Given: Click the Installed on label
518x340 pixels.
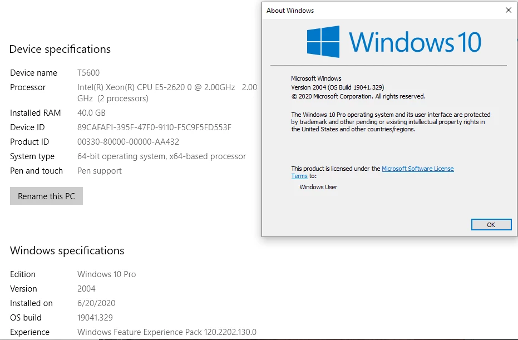Looking at the screenshot, I should point(31,303).
